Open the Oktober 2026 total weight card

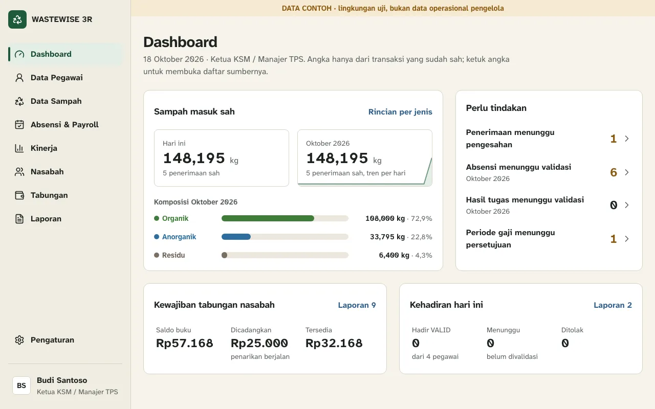pyautogui.click(x=365, y=158)
